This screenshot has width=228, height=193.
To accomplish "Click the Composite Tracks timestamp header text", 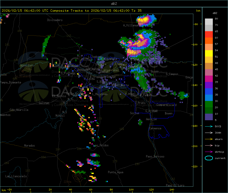I will [71, 11].
